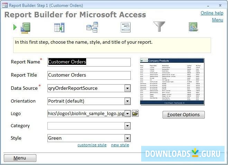
Task: Open the grouping step icon
Action: click(x=92, y=27)
